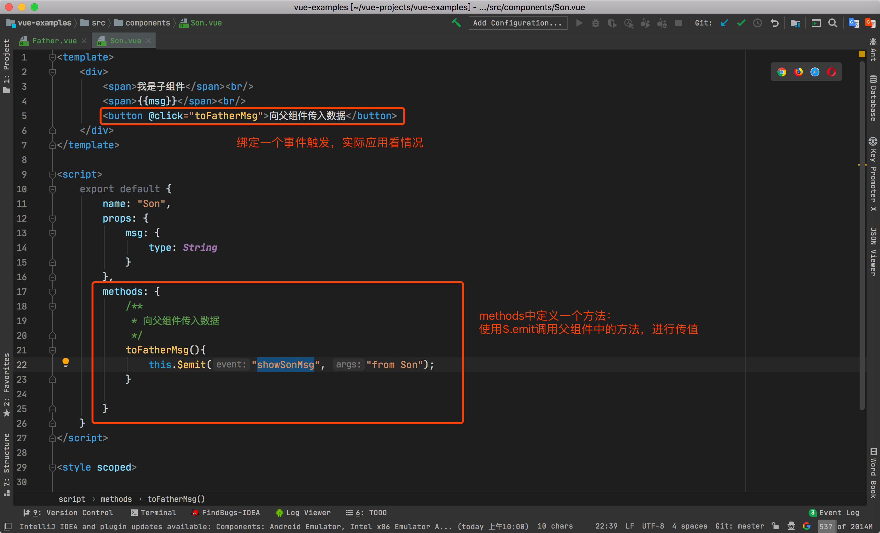
Task: Click the profiler run icon in toolbar
Action: (629, 23)
